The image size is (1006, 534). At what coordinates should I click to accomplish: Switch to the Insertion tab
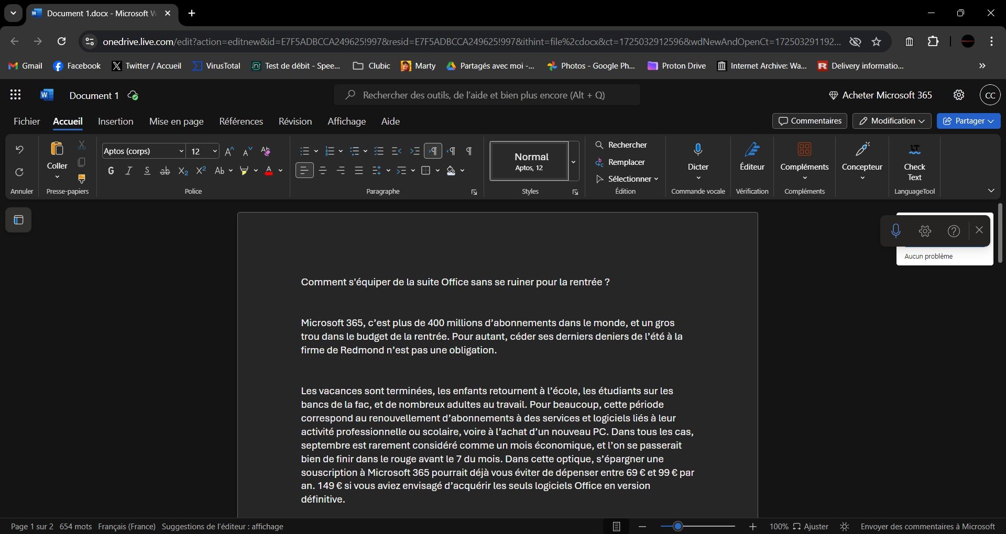pyautogui.click(x=115, y=121)
